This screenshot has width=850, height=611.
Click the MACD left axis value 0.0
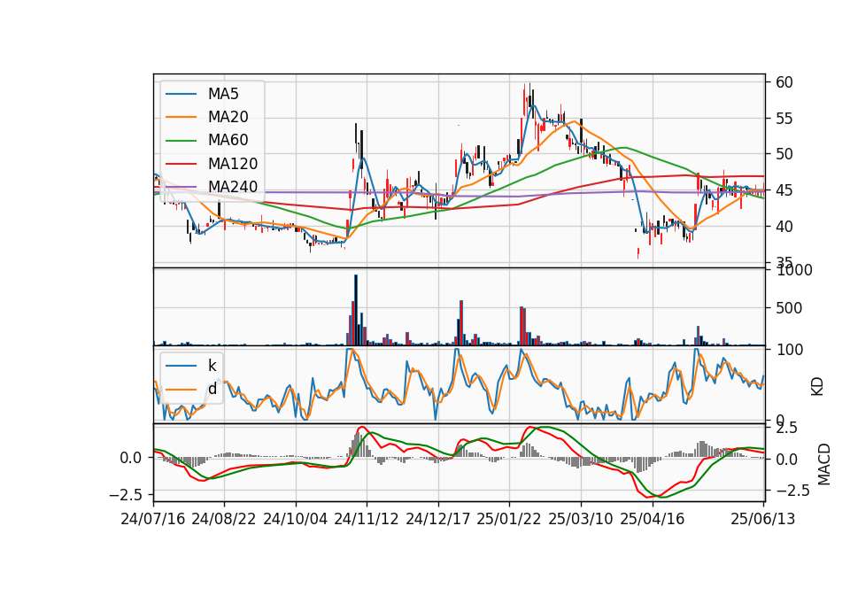point(131,458)
